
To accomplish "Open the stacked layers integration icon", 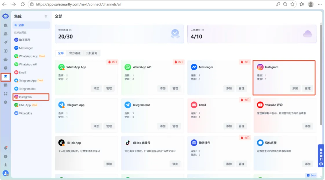I will coord(6,77).
